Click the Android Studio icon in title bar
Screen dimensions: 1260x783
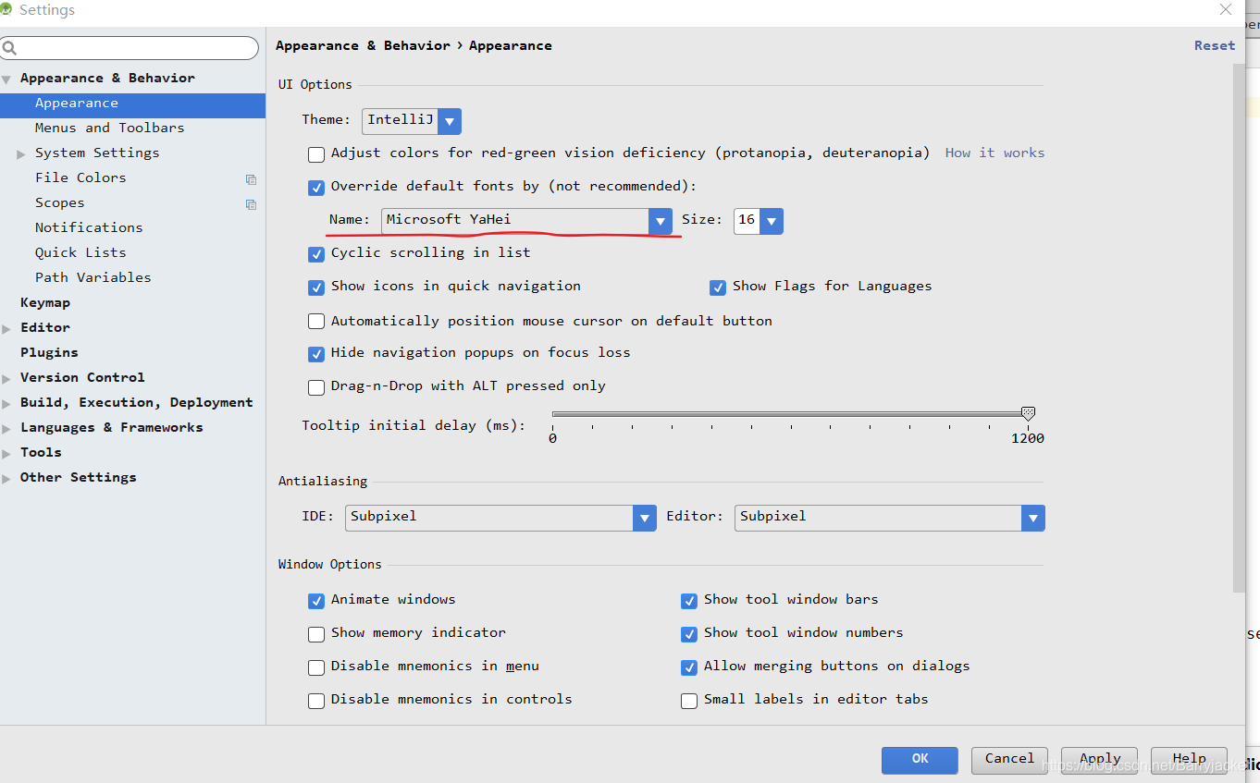pyautogui.click(x=6, y=9)
